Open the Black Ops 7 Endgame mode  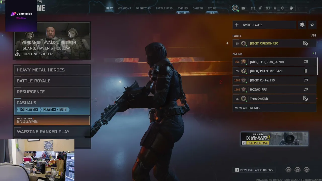pyautogui.click(x=52, y=121)
